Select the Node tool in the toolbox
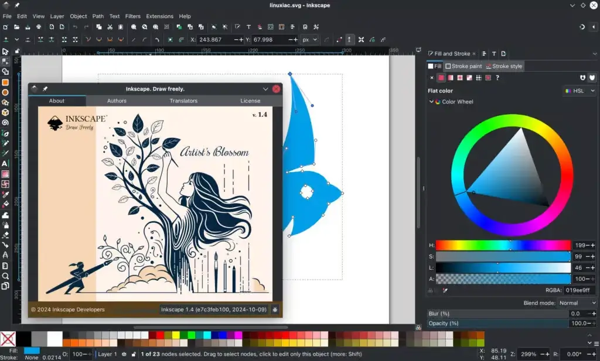 pos(6,61)
